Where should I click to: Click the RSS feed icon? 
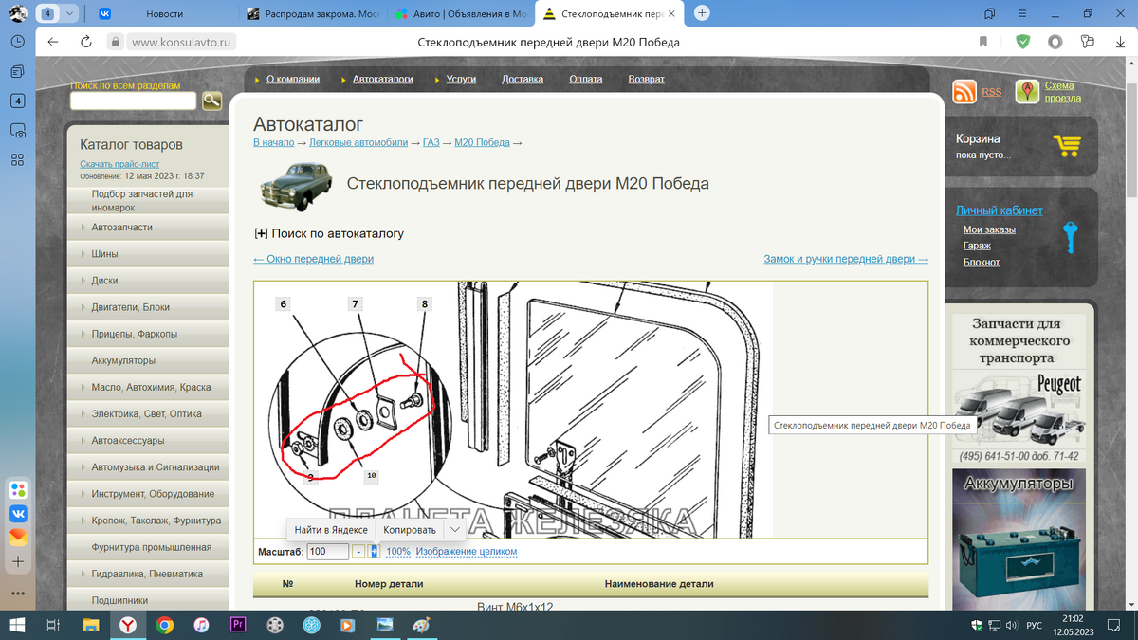(x=965, y=91)
